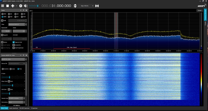
Task: Open the dropdown arrow beside the plus icon
Action: [x=16, y=6]
